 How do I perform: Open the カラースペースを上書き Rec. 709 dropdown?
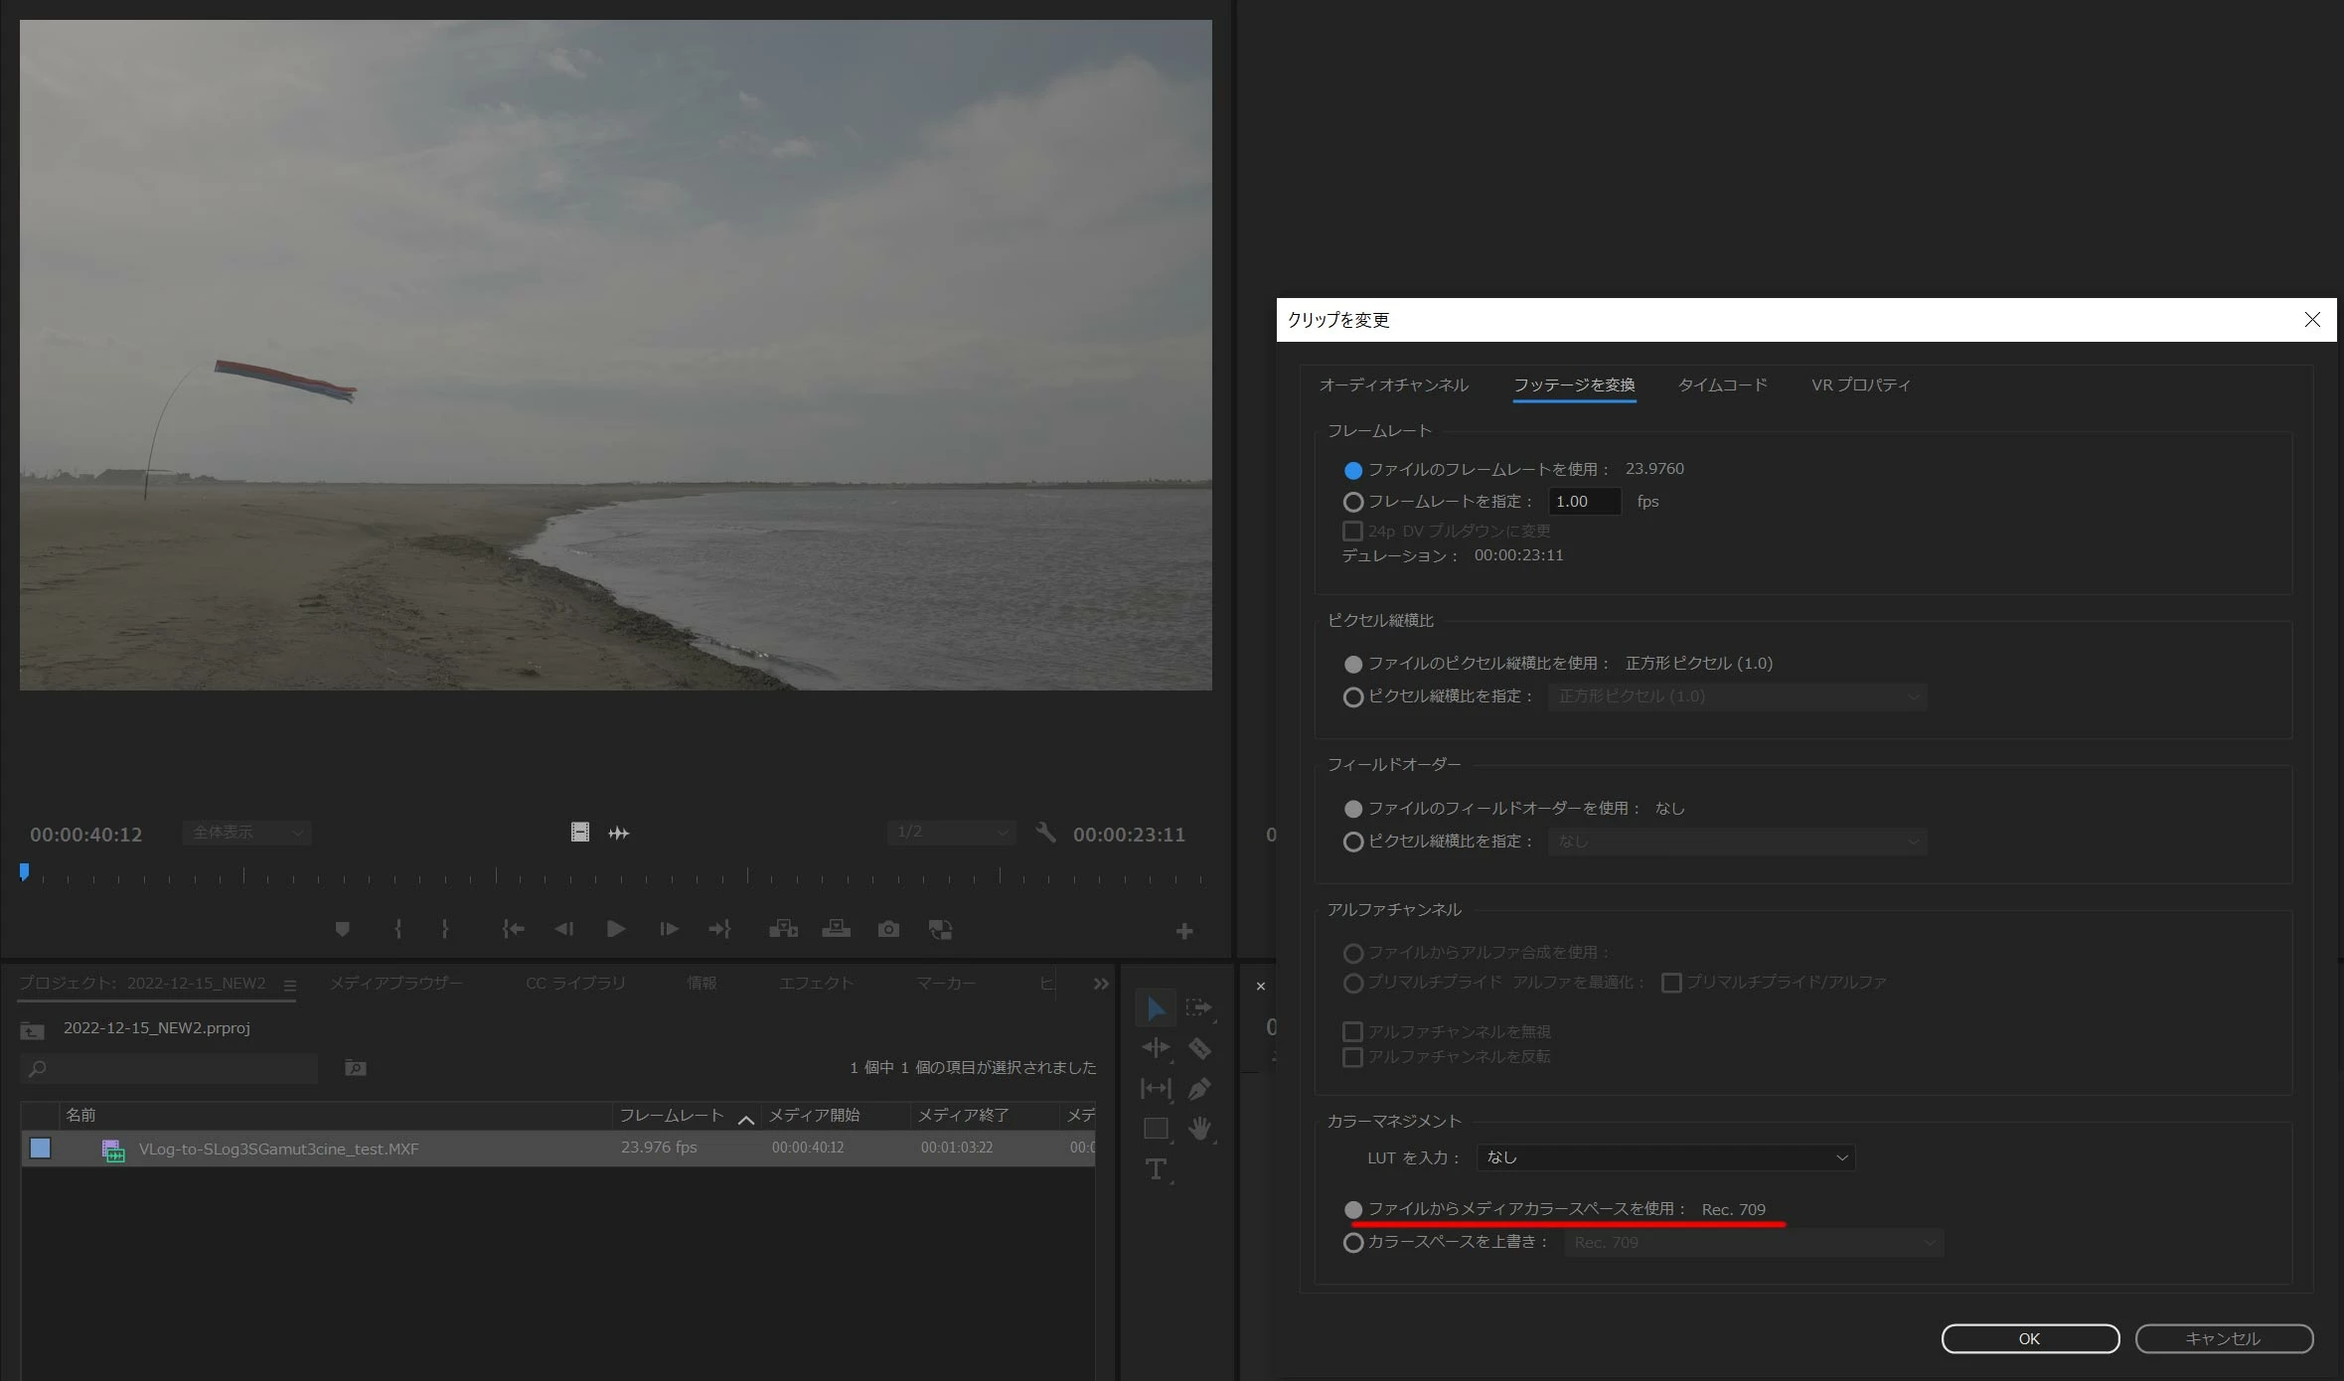click(x=1754, y=1243)
